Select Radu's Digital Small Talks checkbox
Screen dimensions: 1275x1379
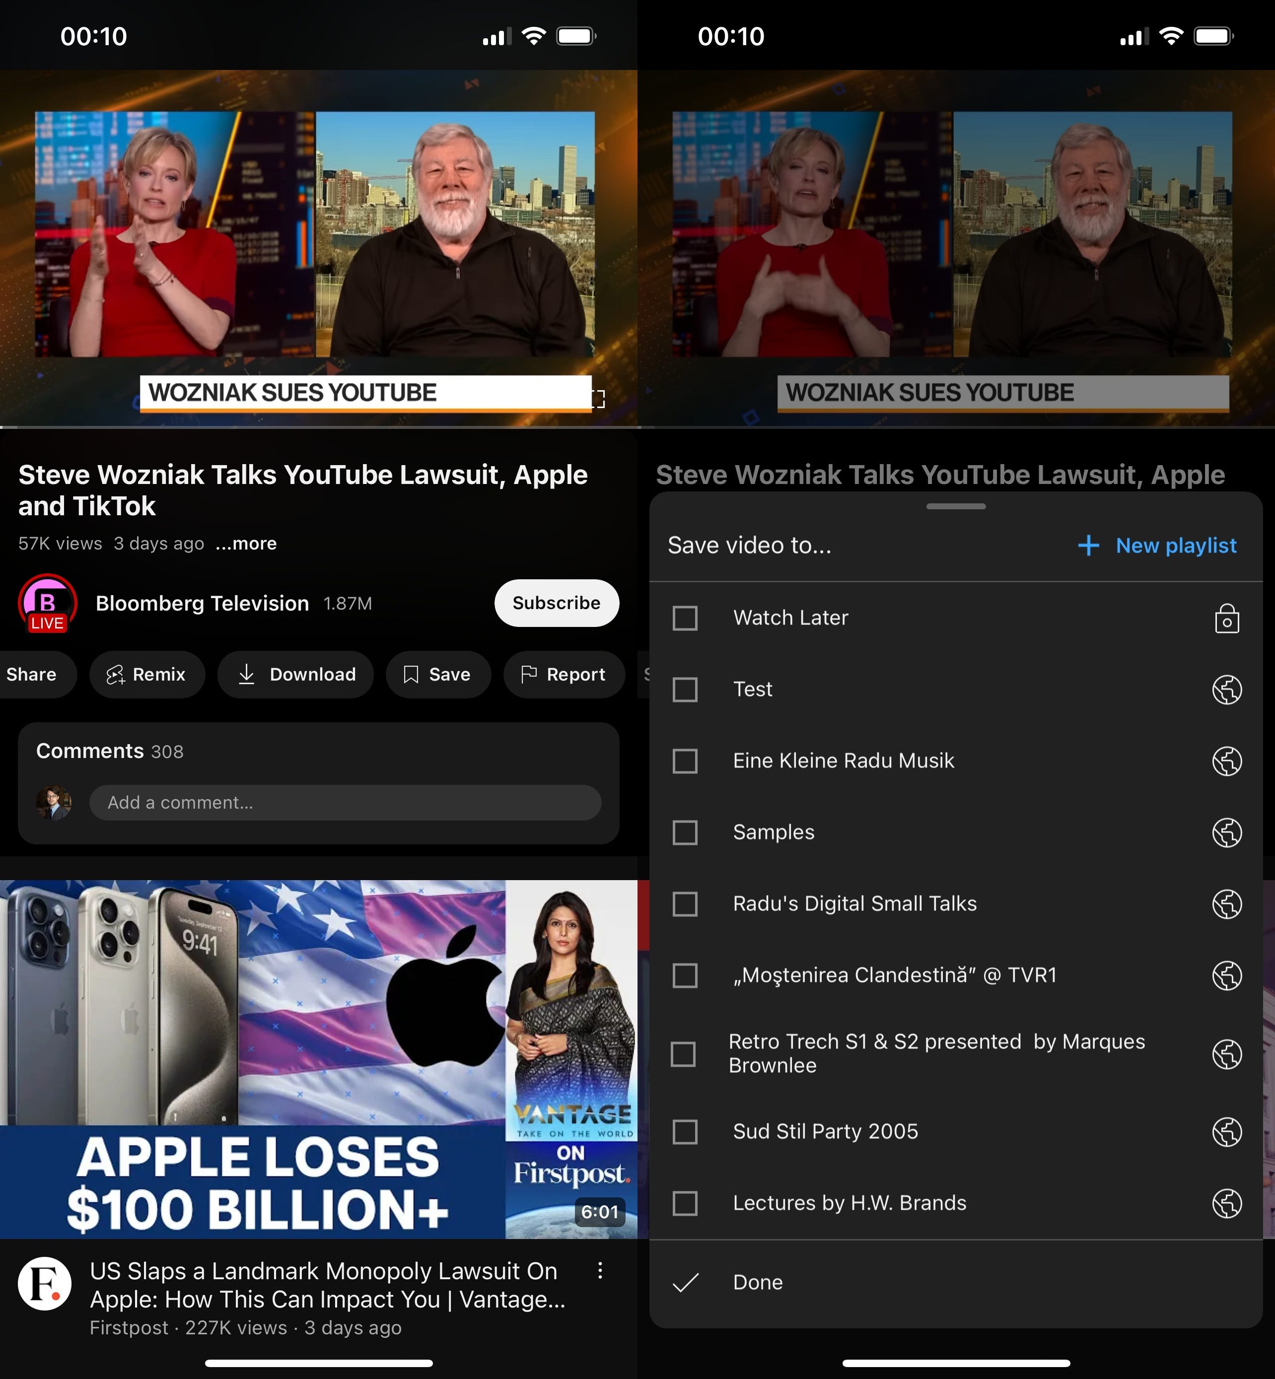684,904
